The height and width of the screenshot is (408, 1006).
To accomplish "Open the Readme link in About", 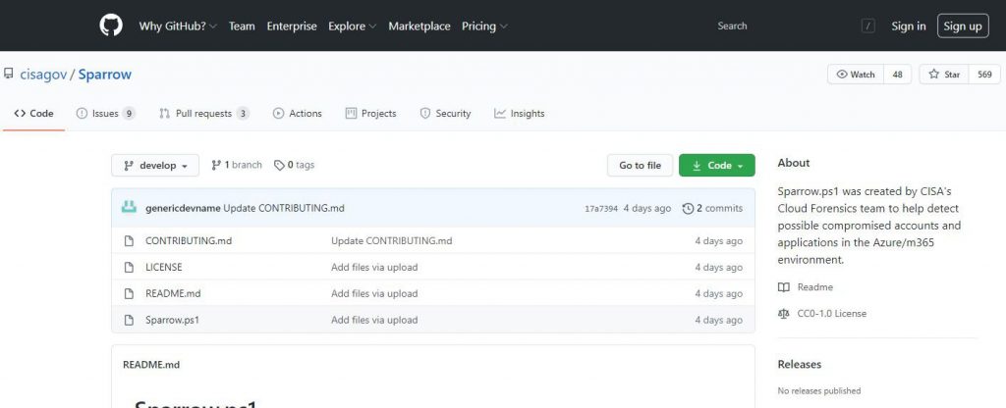I will coord(814,287).
